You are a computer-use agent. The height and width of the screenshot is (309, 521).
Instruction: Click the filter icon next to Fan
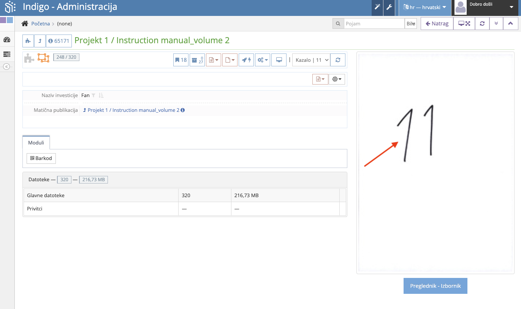(93, 96)
